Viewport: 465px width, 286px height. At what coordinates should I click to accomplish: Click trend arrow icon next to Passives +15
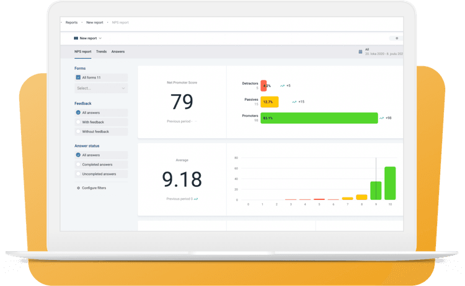294,102
